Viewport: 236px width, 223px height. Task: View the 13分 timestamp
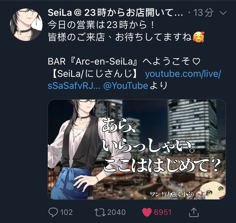[x=204, y=13]
